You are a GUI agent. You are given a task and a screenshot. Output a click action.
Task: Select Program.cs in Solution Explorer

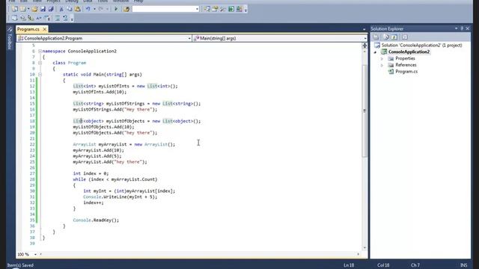click(x=406, y=72)
